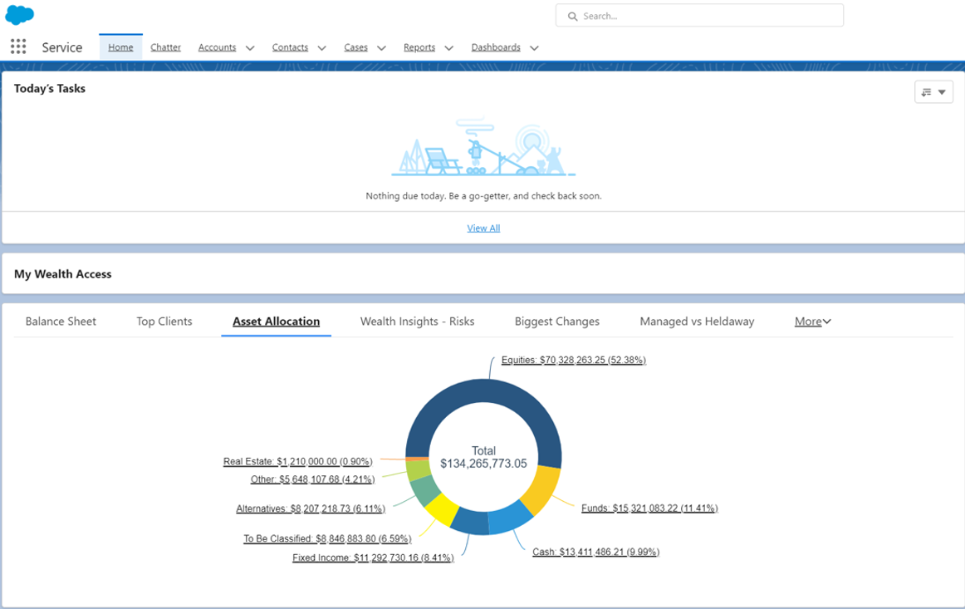Select the orange-yellow Funds donut segment
The image size is (965, 609).
tap(543, 488)
